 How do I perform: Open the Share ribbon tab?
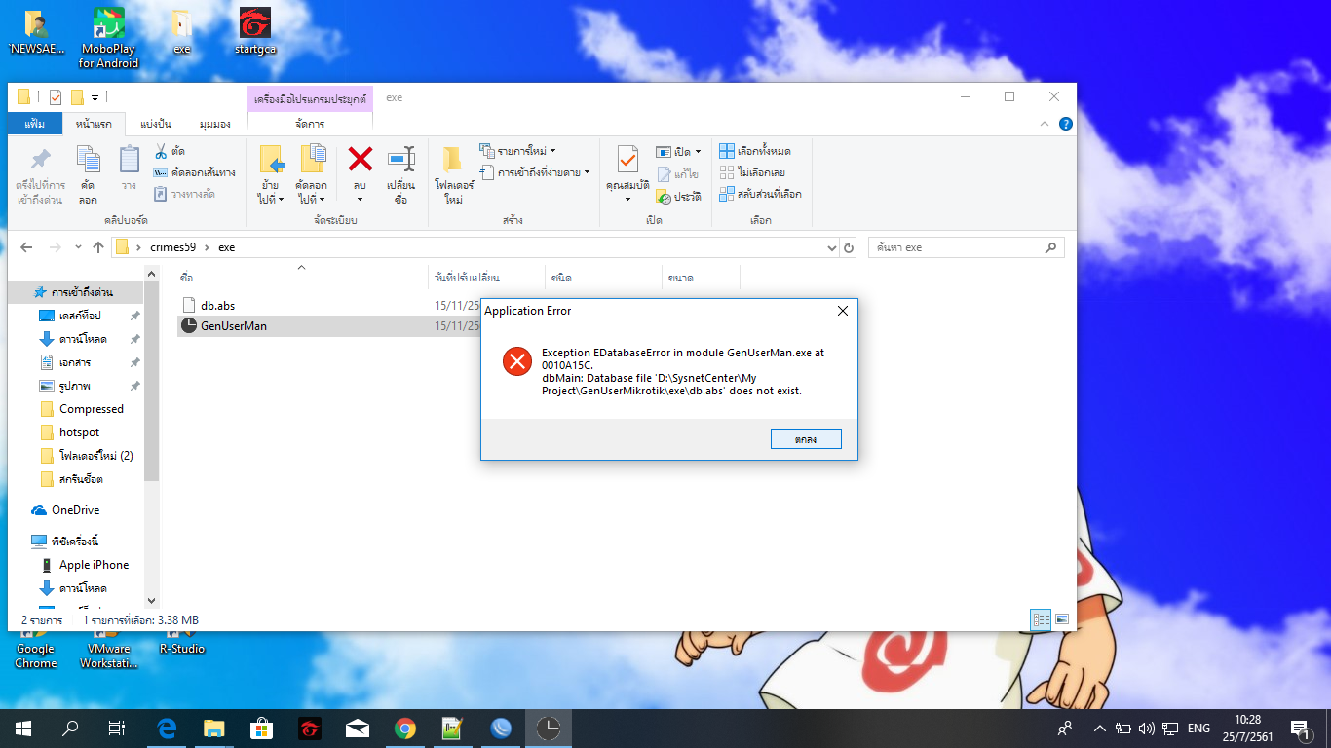pos(156,124)
